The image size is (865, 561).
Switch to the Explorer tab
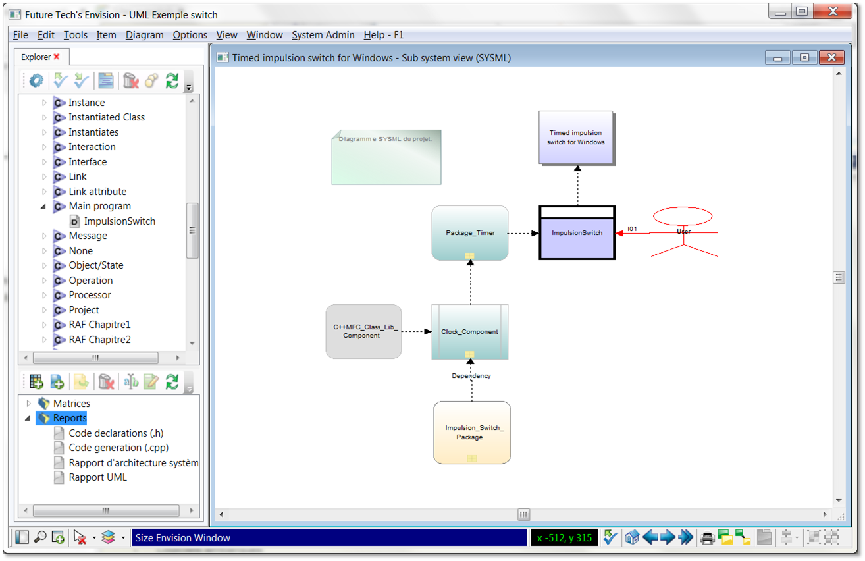[x=36, y=57]
